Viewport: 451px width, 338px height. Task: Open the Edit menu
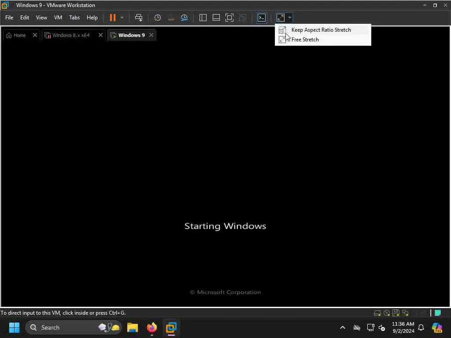coord(25,18)
